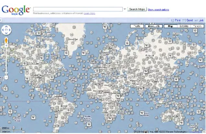Screen dimensions: 206x134
Task: Switch to Terrain view
Action: coord(197,26)
